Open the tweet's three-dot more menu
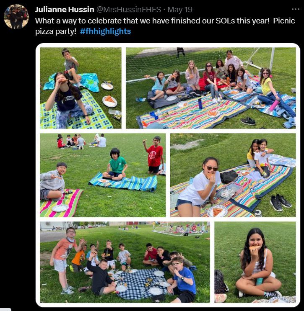The image size is (304, 311). click(x=296, y=9)
